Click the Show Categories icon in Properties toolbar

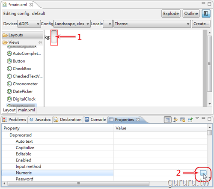[168, 120]
